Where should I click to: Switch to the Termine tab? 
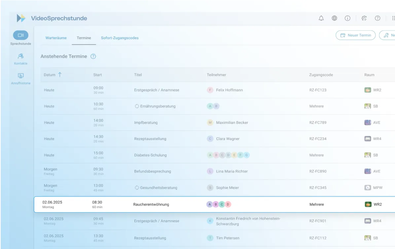(84, 38)
